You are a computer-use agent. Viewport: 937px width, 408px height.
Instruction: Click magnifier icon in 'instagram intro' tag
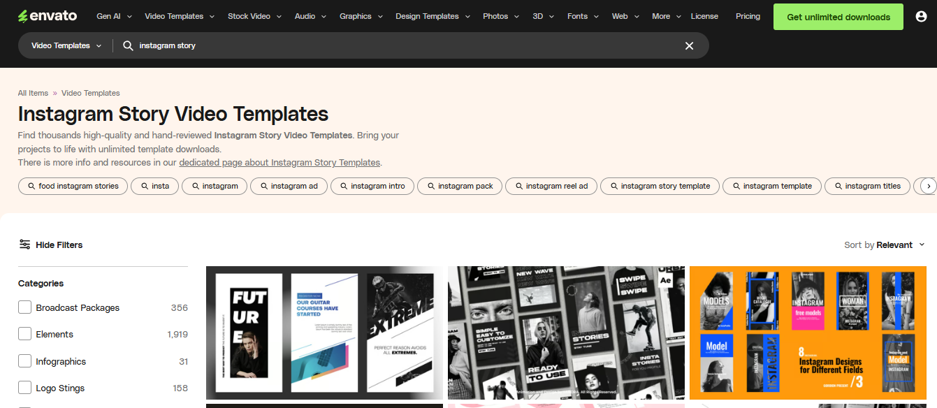344,186
